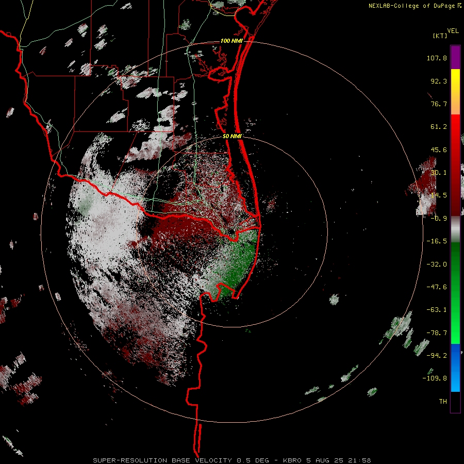Viewport: 464px width, 464px height.
Task: Click the 30.1 velocity scale value
Action: 439,173
